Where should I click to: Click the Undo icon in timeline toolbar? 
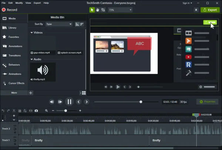coord(3,111)
